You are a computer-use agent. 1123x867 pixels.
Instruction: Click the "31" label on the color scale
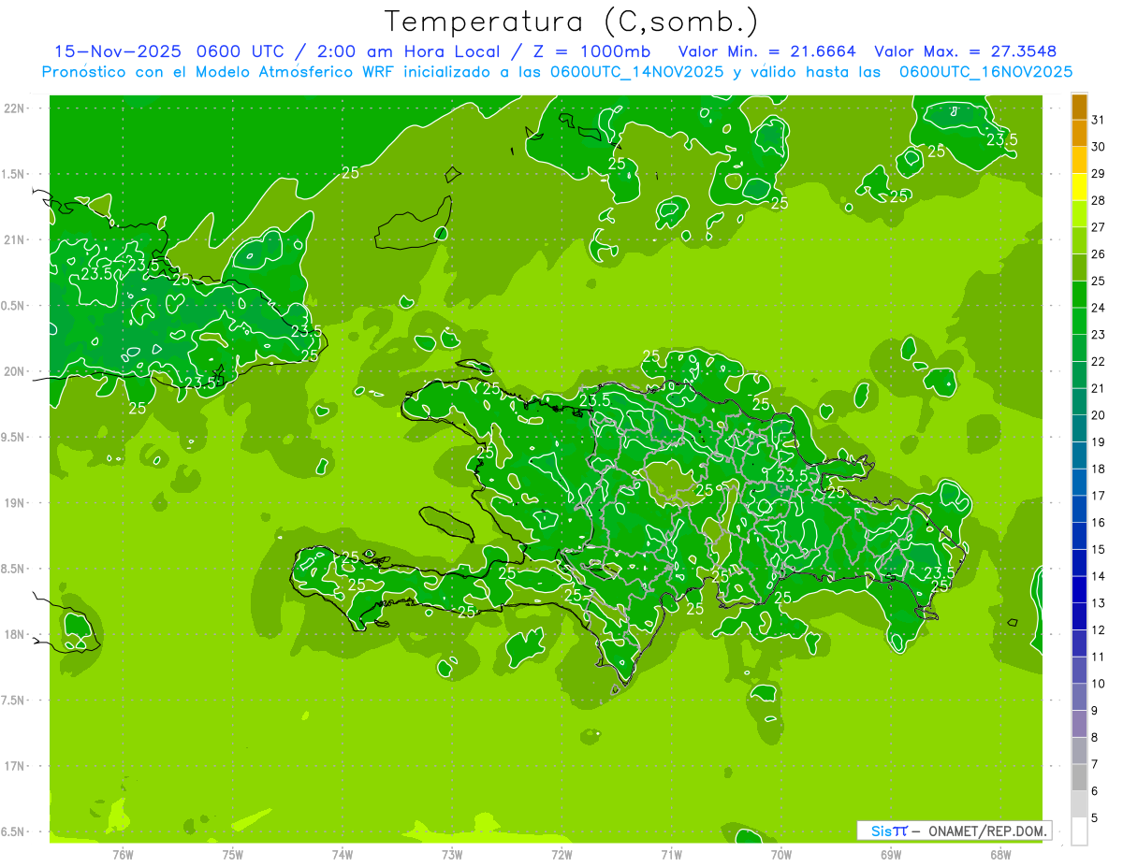coord(1098,121)
